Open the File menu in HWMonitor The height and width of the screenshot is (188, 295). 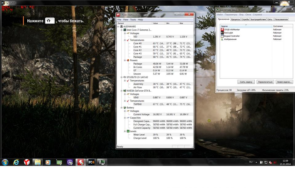pos(119,20)
